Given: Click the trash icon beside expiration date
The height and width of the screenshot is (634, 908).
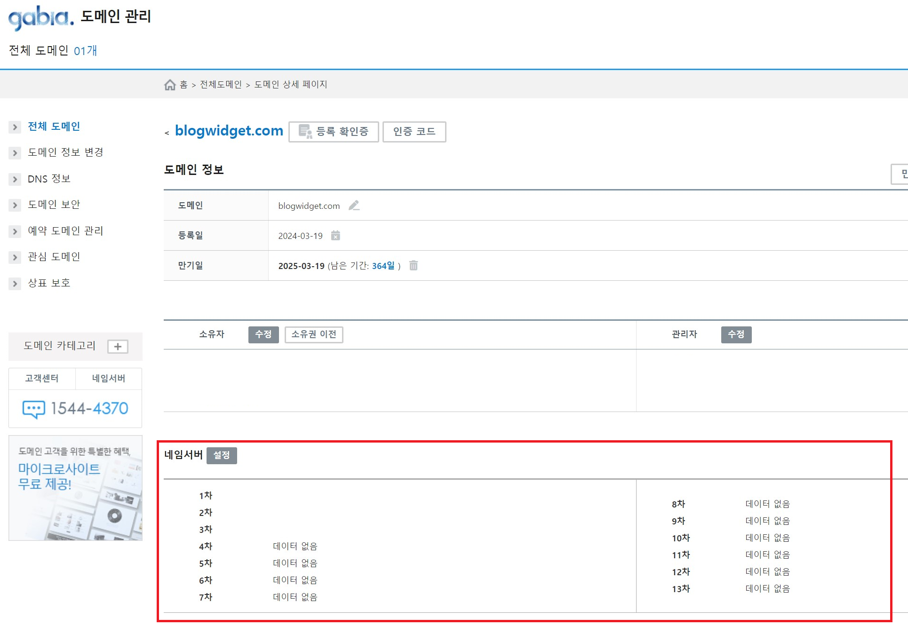Looking at the screenshot, I should (x=414, y=266).
